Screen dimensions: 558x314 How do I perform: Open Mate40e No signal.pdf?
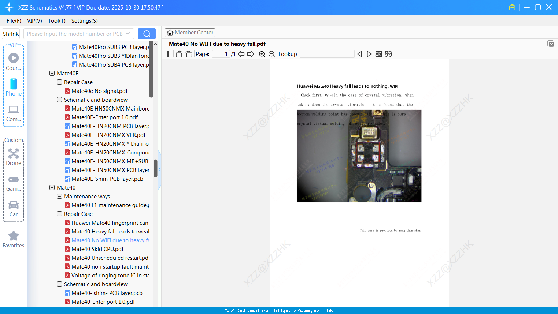[x=100, y=91]
